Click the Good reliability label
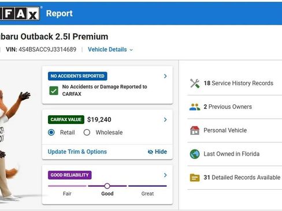Screen dimensions: 282x211 tap(107, 194)
